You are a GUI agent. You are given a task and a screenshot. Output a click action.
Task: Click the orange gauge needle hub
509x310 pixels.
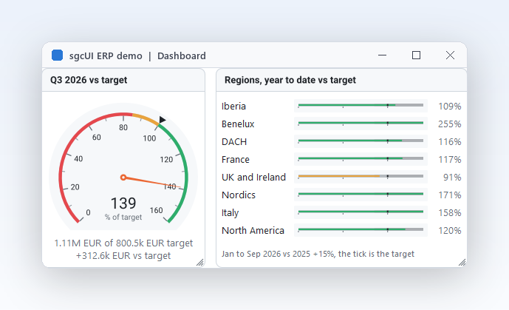(x=123, y=178)
